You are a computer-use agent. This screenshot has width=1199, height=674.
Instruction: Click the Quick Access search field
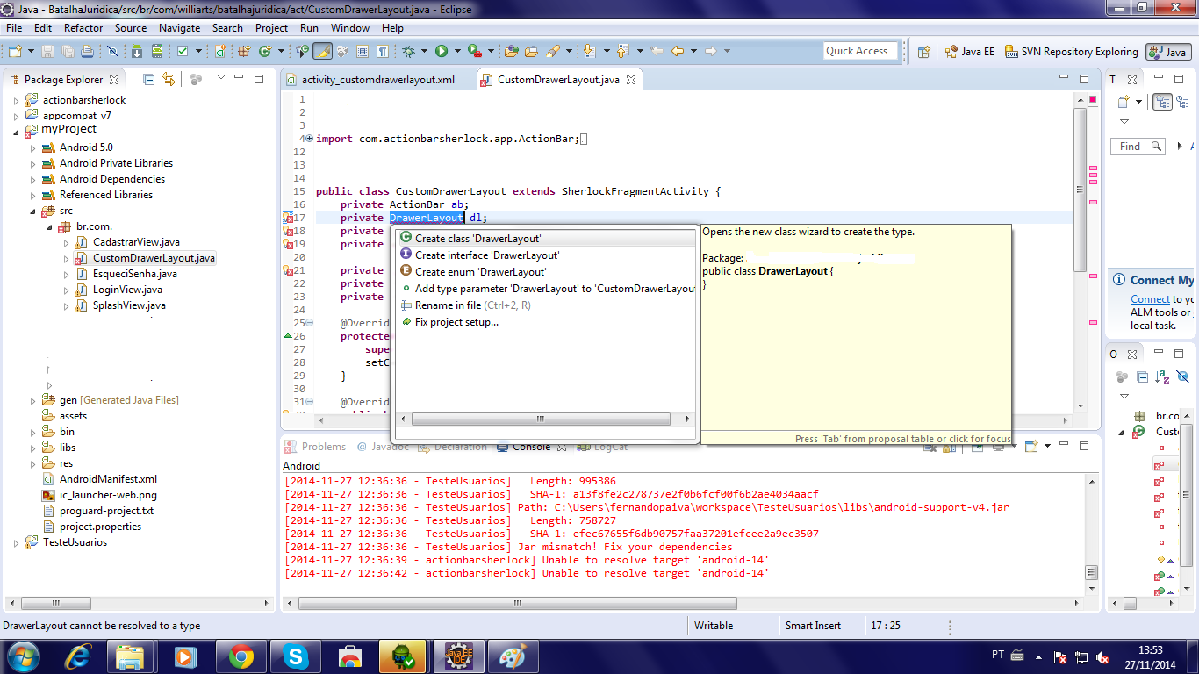coord(861,51)
